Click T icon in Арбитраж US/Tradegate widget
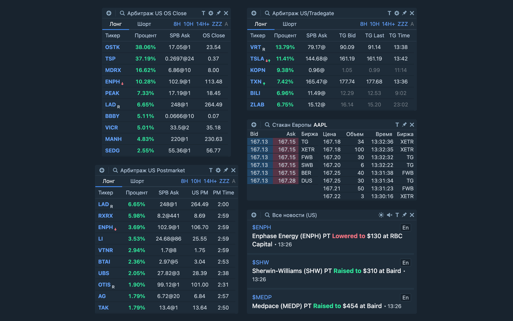 389,13
